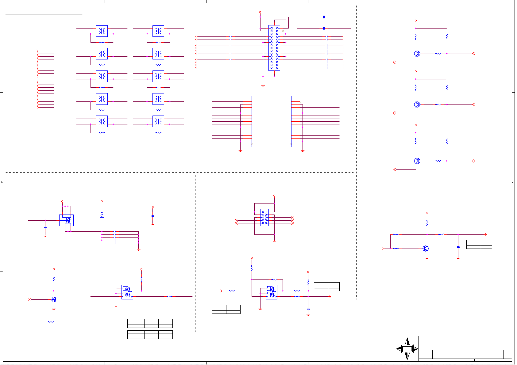Select the power symbol above the 30-pin connector

click(x=260, y=12)
